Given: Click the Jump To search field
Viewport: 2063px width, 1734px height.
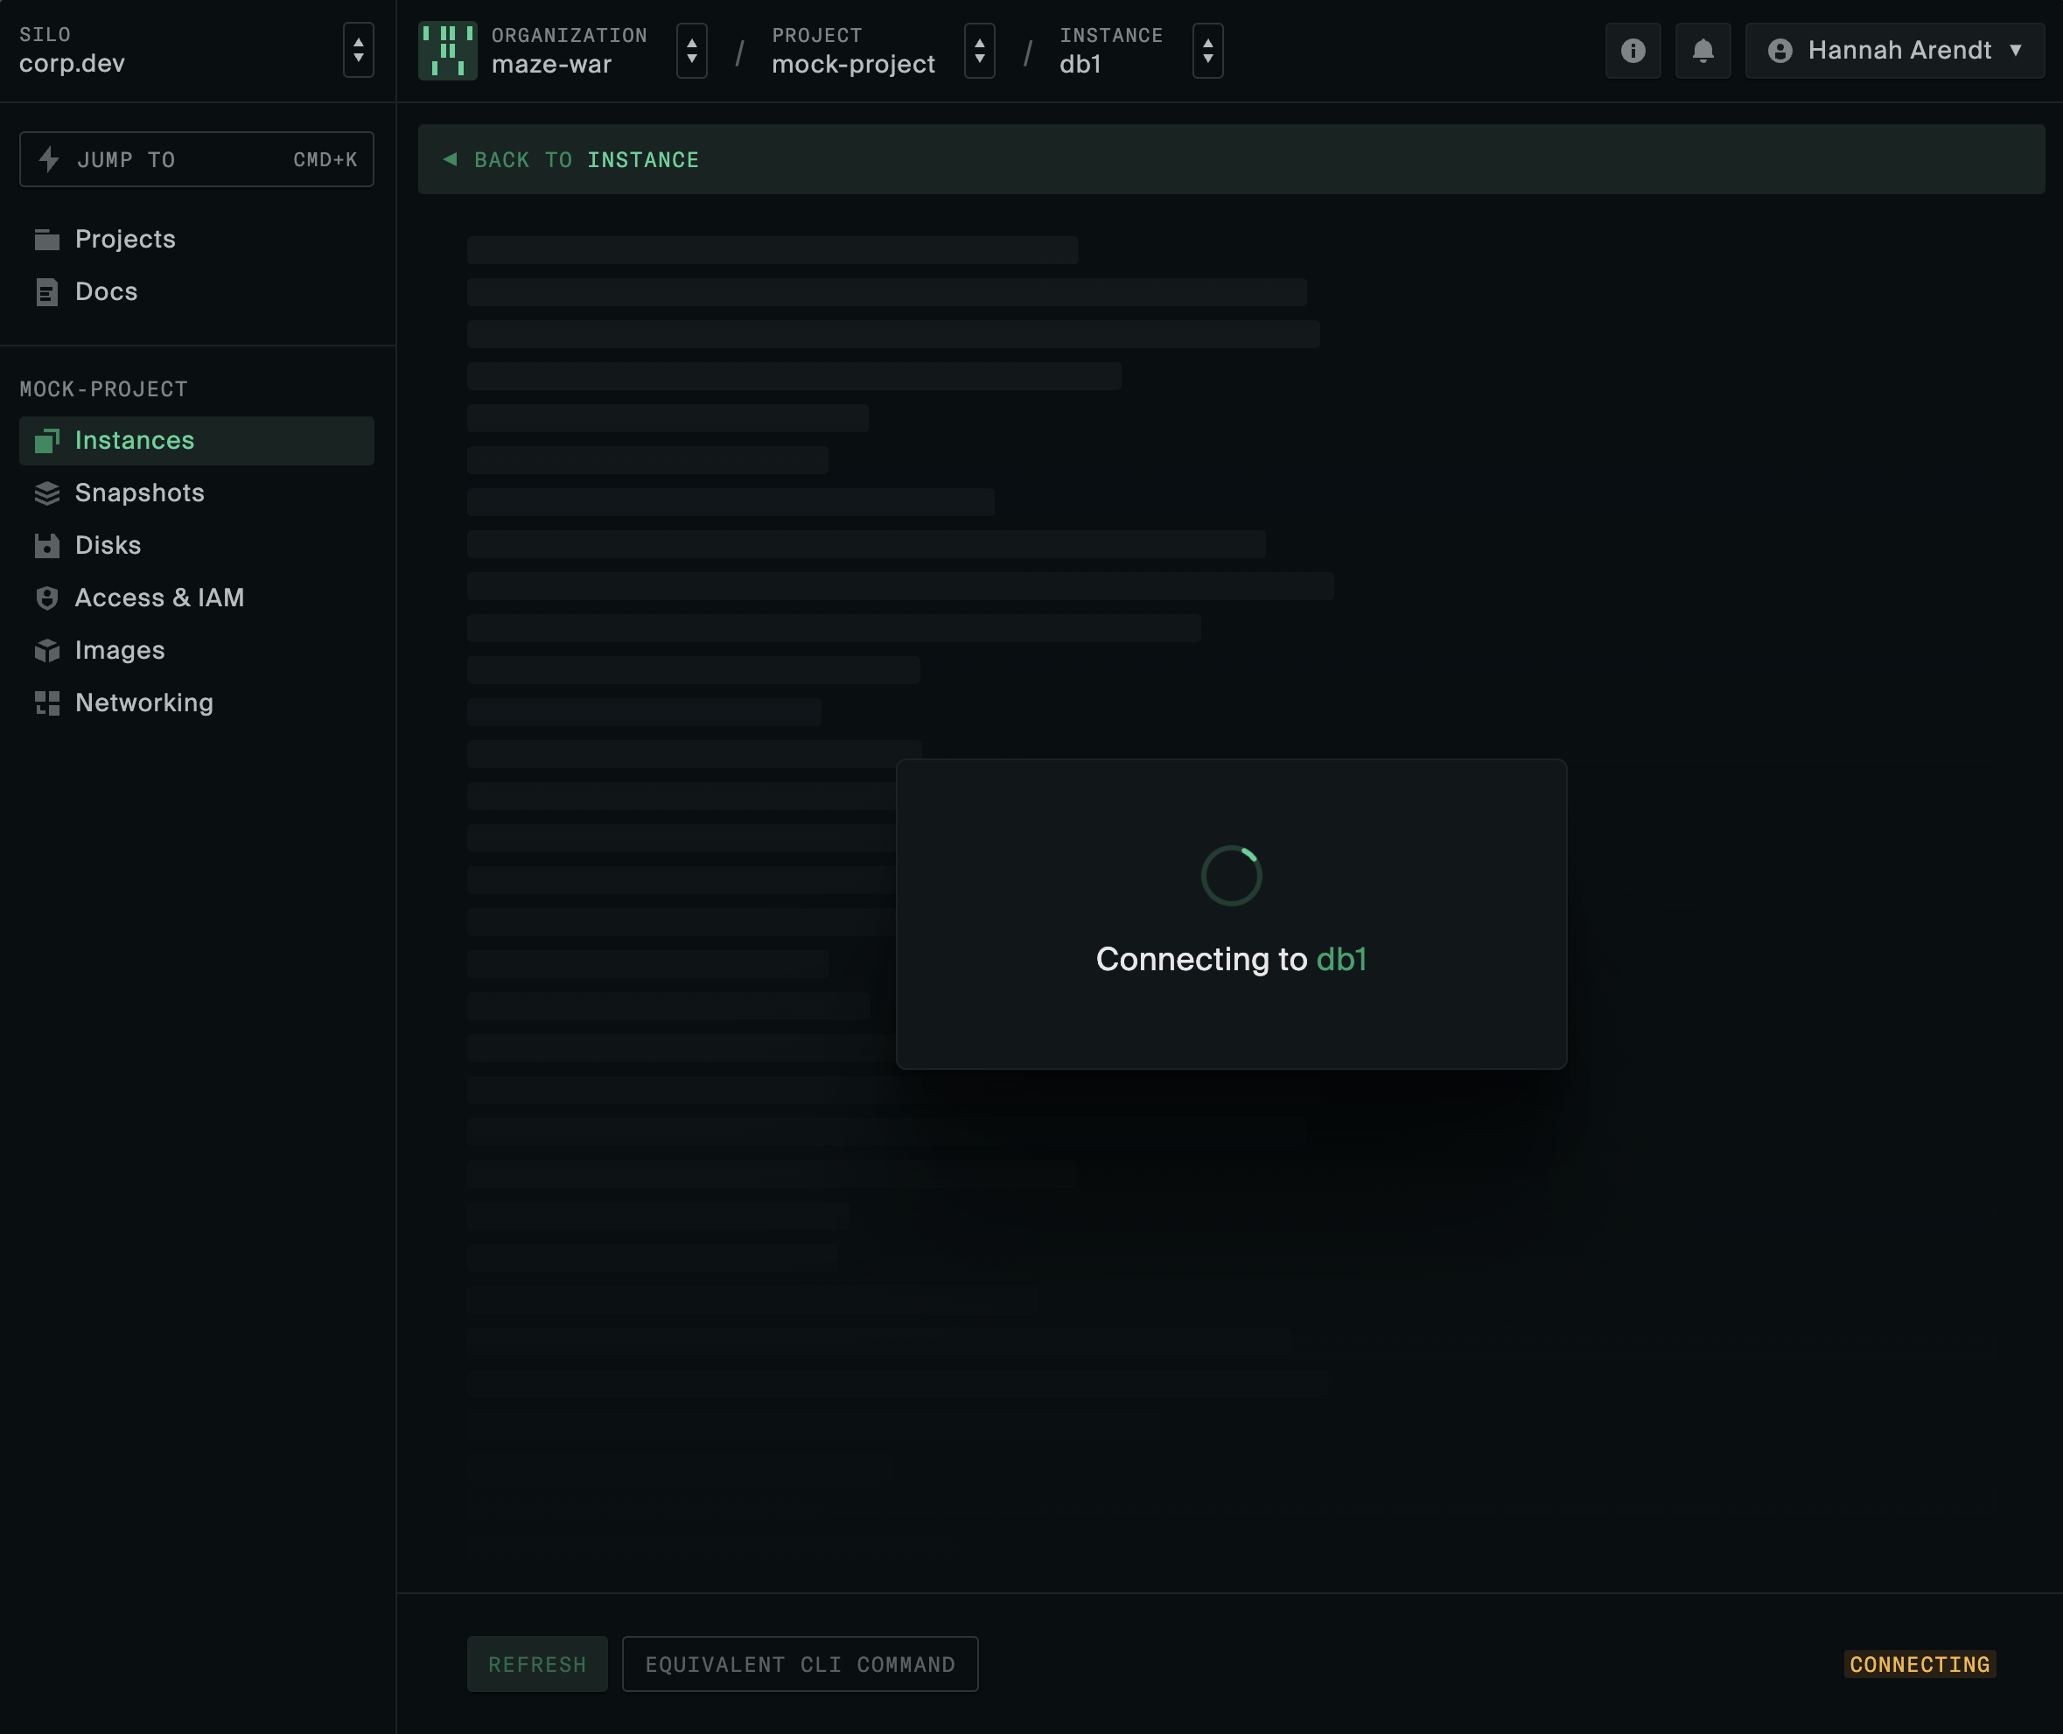Looking at the screenshot, I should (x=197, y=159).
